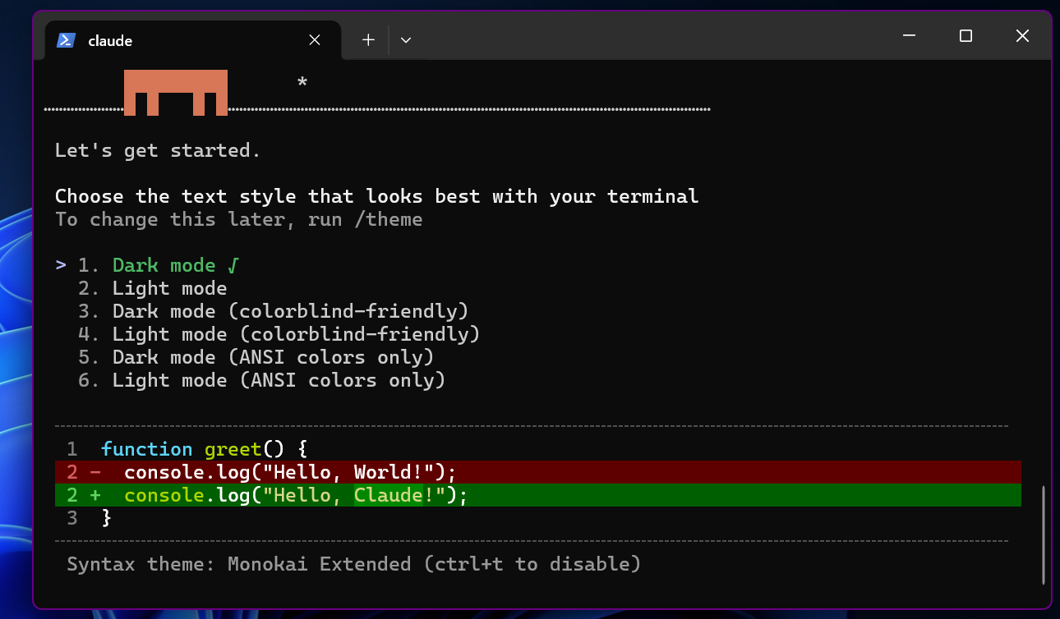Click the 'Syntax theme: Monokai Extended' line
This screenshot has height=619, width=1060.
tap(354, 564)
